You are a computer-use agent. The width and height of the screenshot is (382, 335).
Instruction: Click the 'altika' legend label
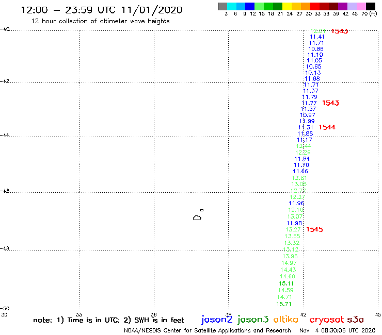pos(286,320)
